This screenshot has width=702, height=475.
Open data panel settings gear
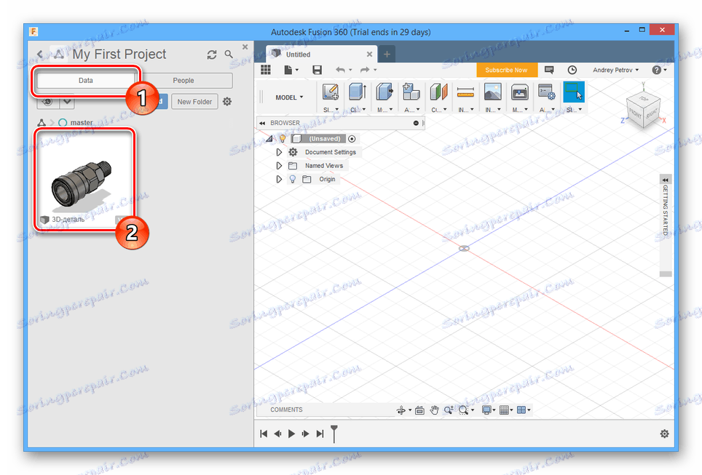[x=227, y=102]
